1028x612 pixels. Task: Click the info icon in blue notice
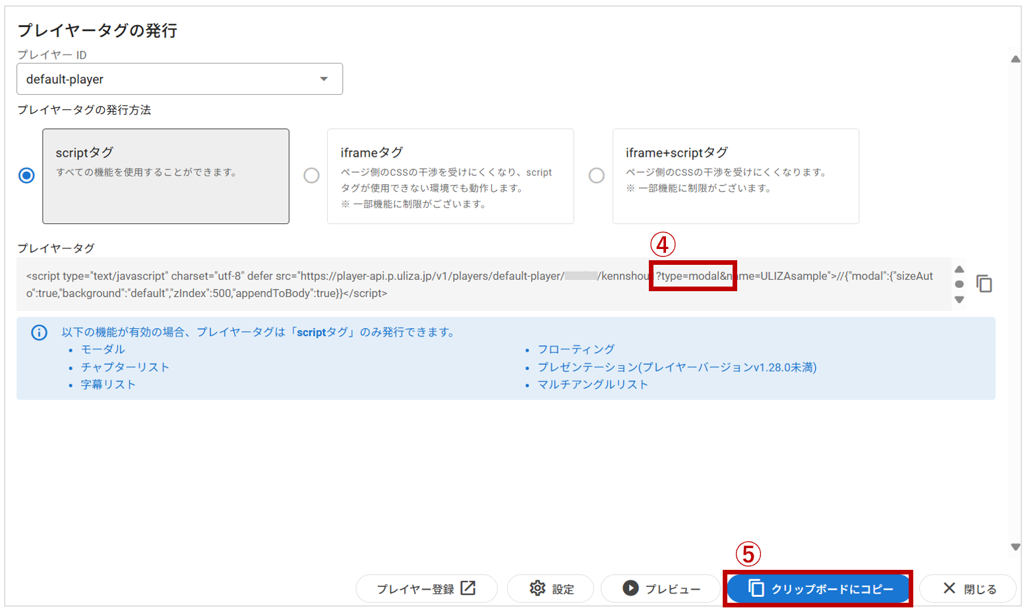pos(40,333)
